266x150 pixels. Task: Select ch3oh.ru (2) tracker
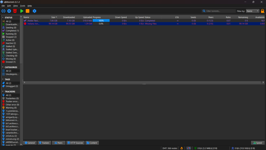coord(11,136)
